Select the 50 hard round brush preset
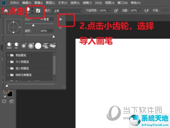Viewport: 170px width, 128px height. pos(16,46)
